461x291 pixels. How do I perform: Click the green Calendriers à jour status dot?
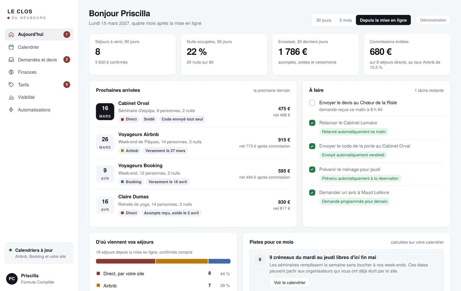pos(11,250)
